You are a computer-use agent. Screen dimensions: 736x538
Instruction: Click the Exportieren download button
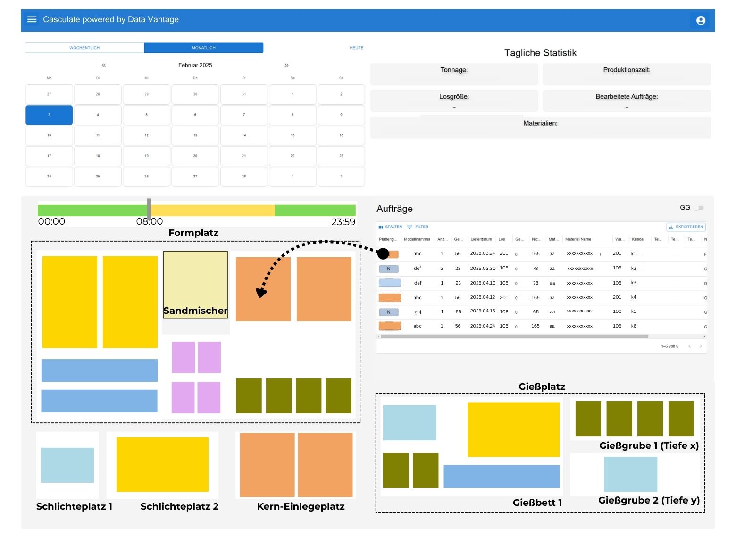click(x=686, y=227)
